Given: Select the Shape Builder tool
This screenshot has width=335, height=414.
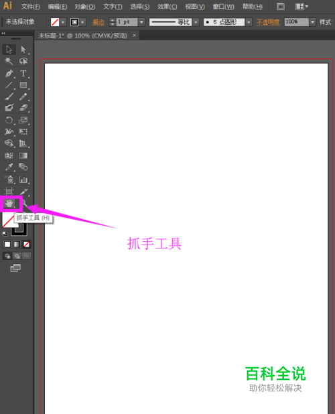Looking at the screenshot, I should pos(9,143).
